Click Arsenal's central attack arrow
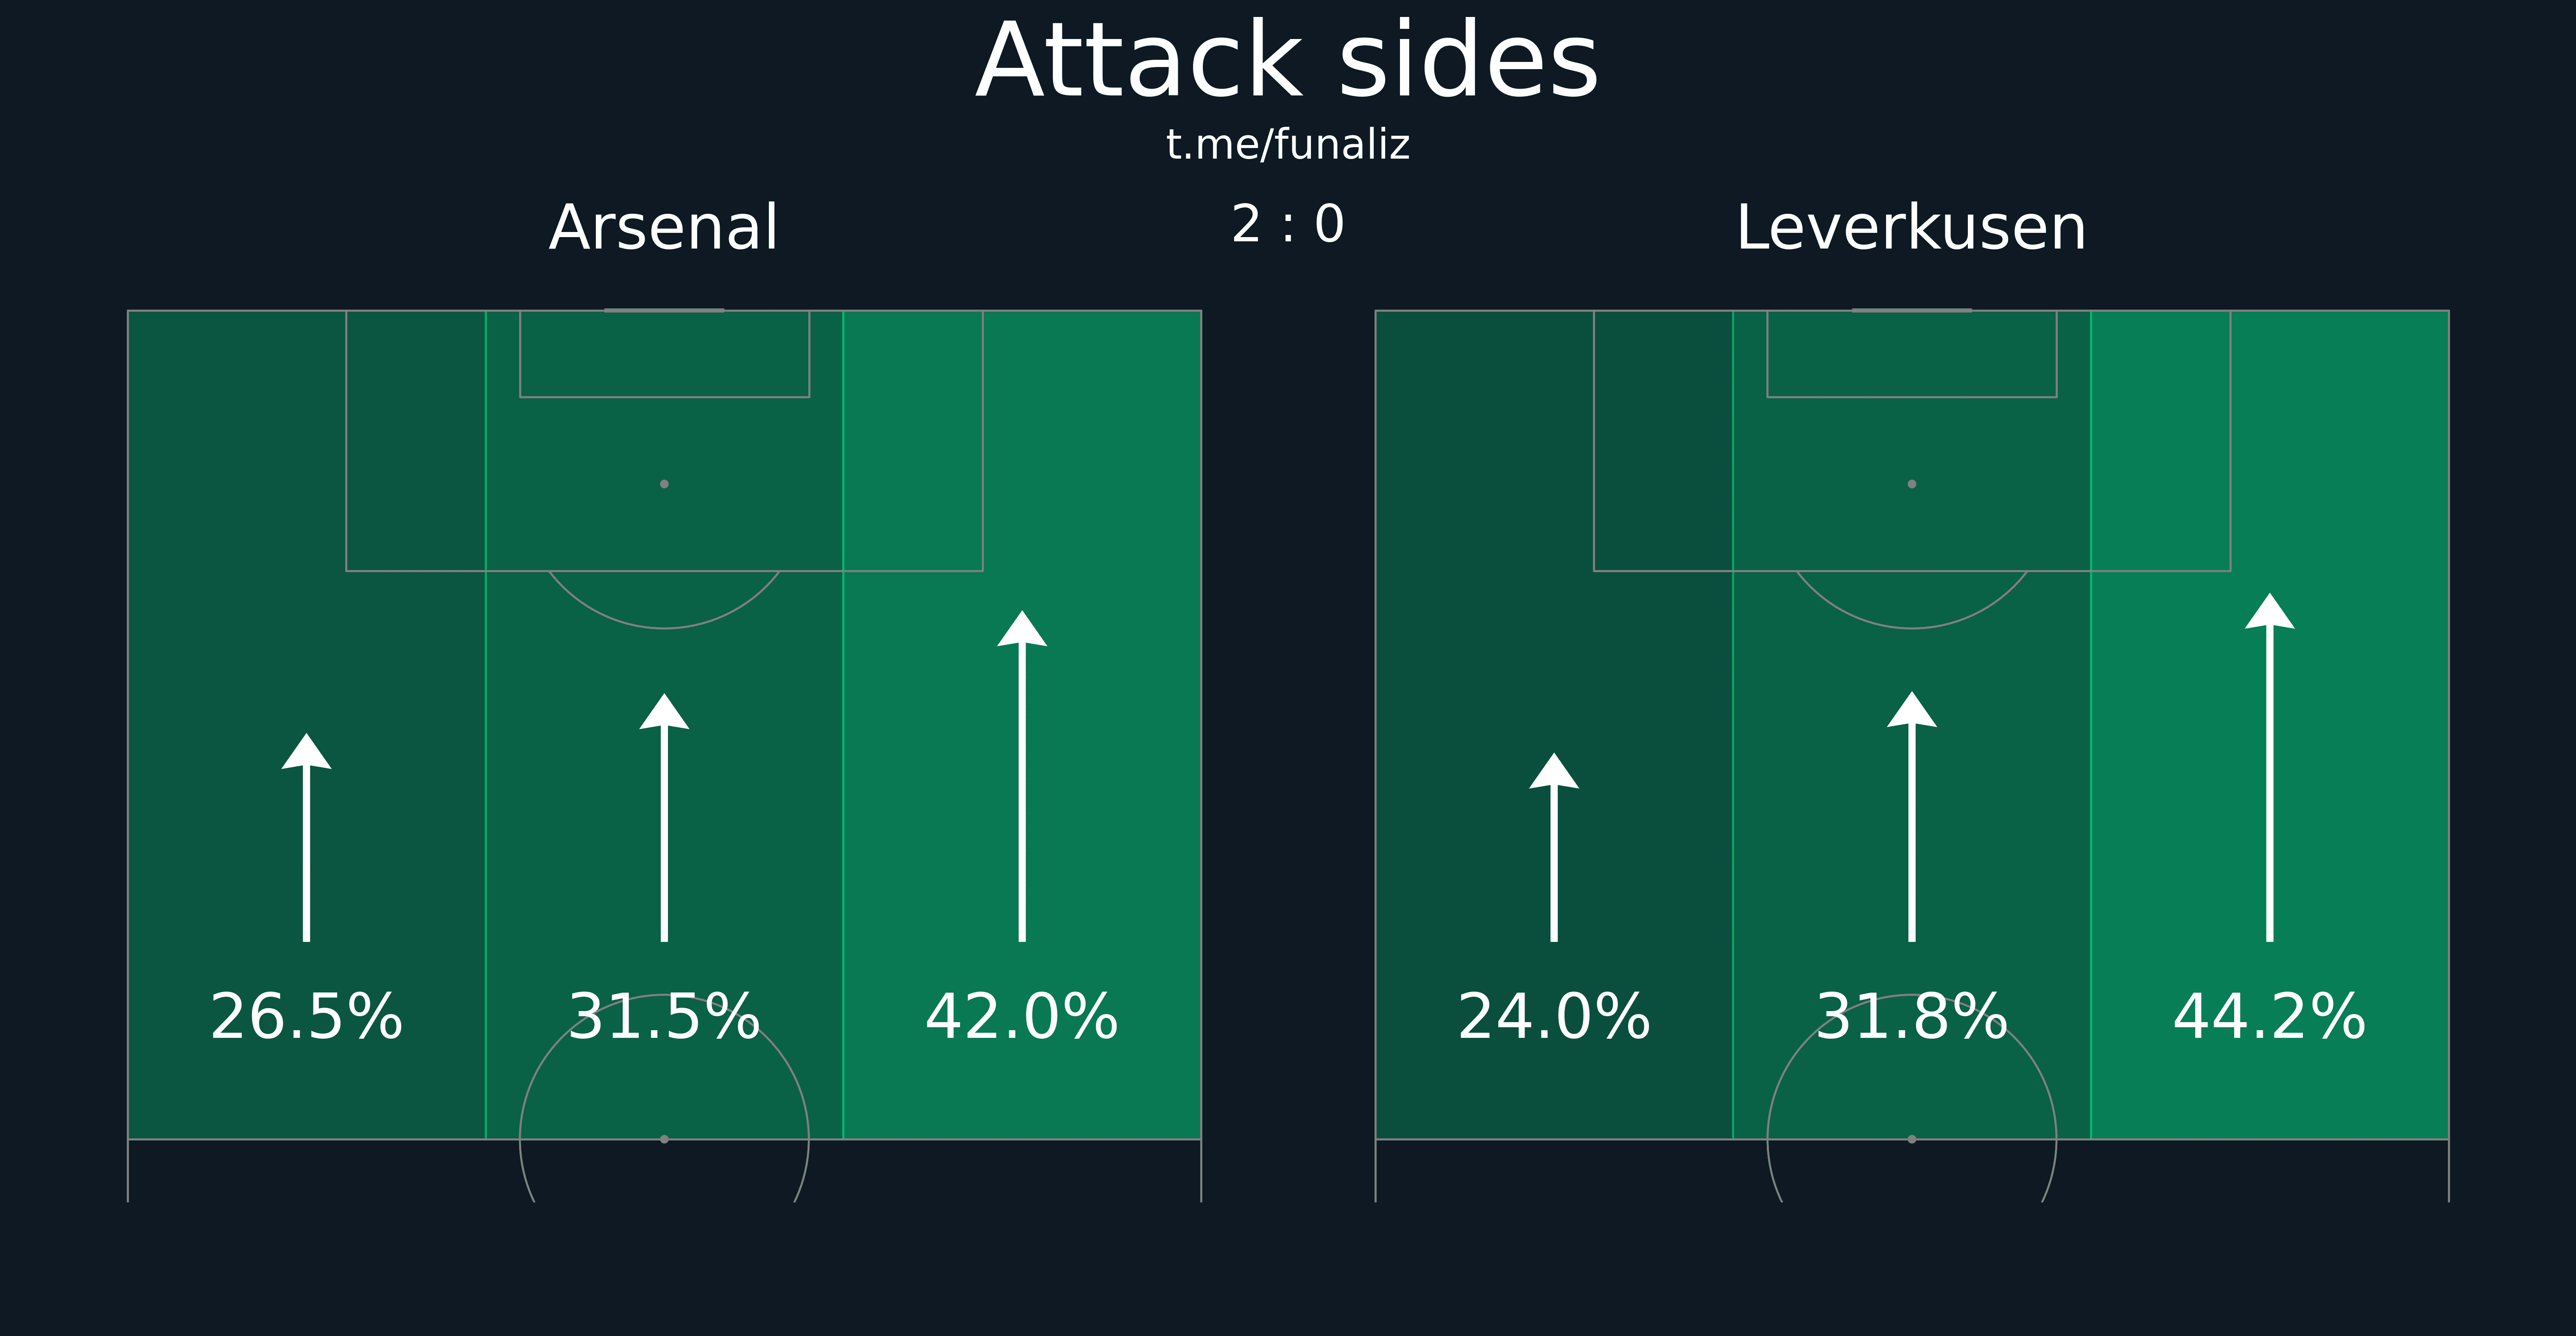The width and height of the screenshot is (2576, 1336). (664, 817)
